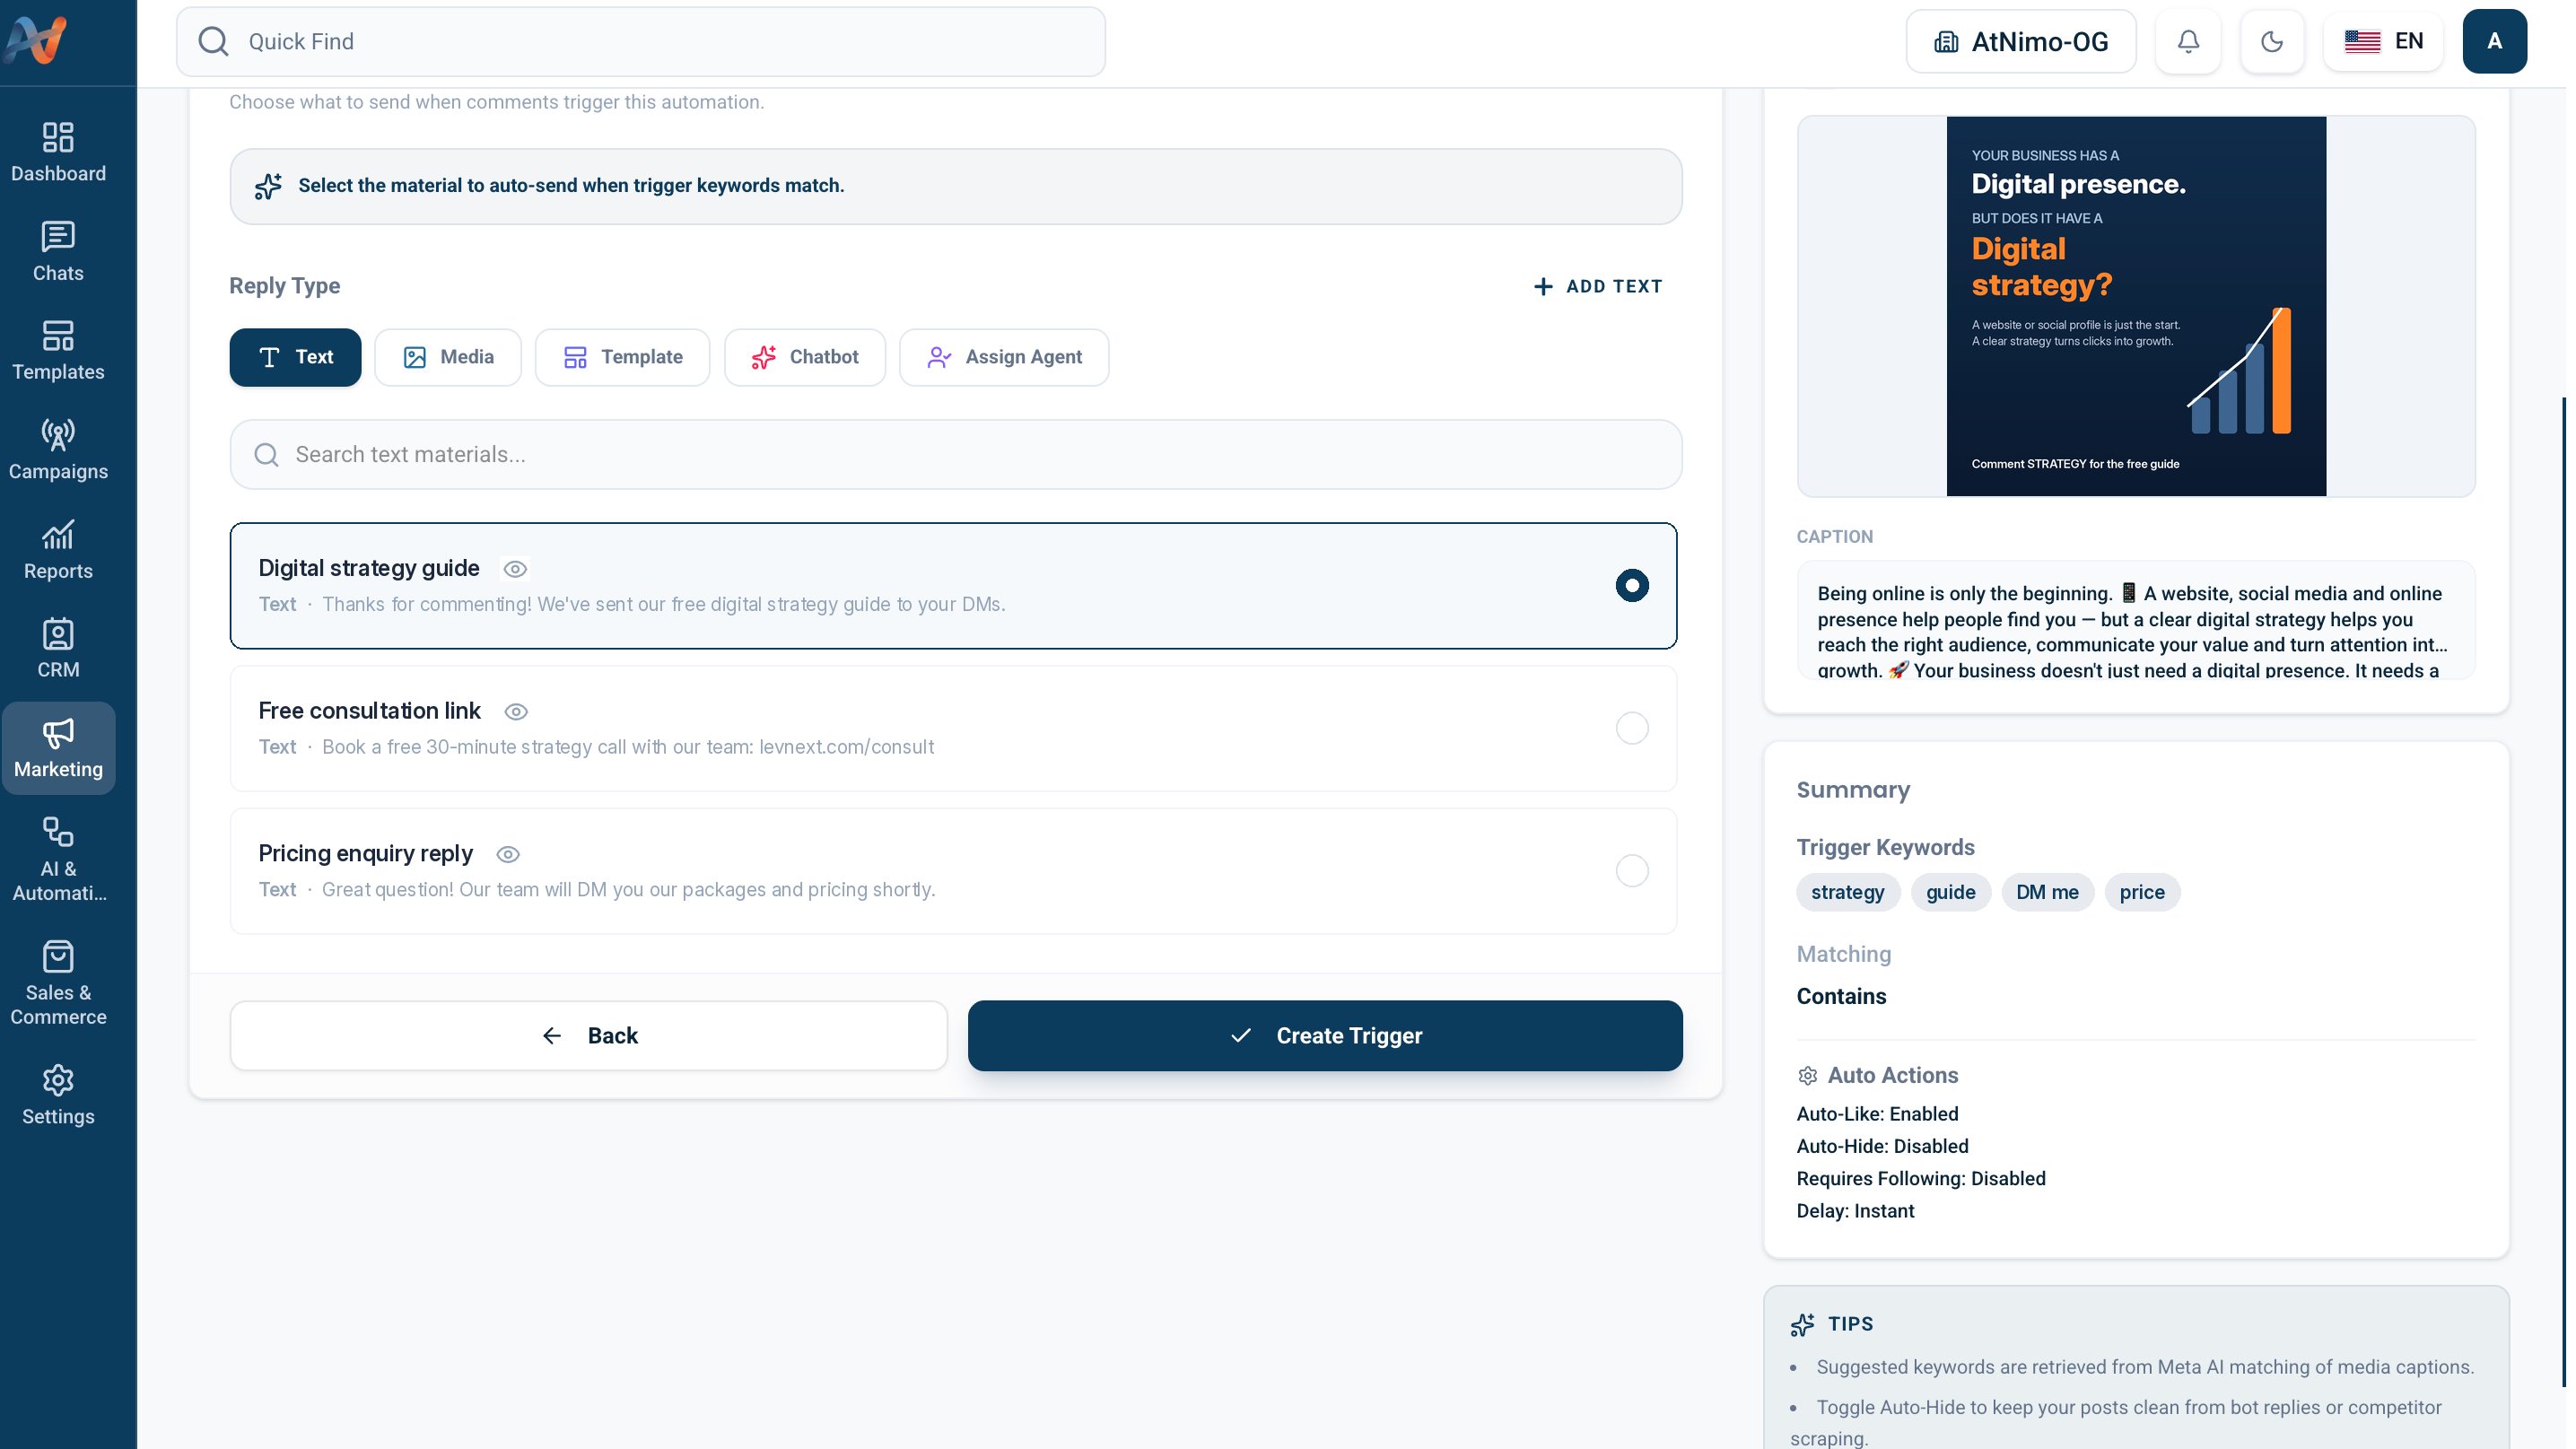The image size is (2576, 1449).
Task: Toggle dark mode moon icon
Action: point(2272,41)
